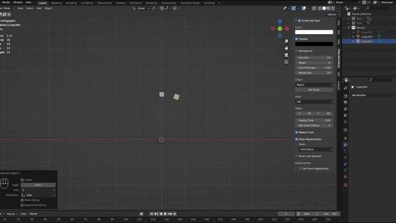Open the Physics properties tab icon
This screenshot has height=223, width=396.
[x=345, y=157]
